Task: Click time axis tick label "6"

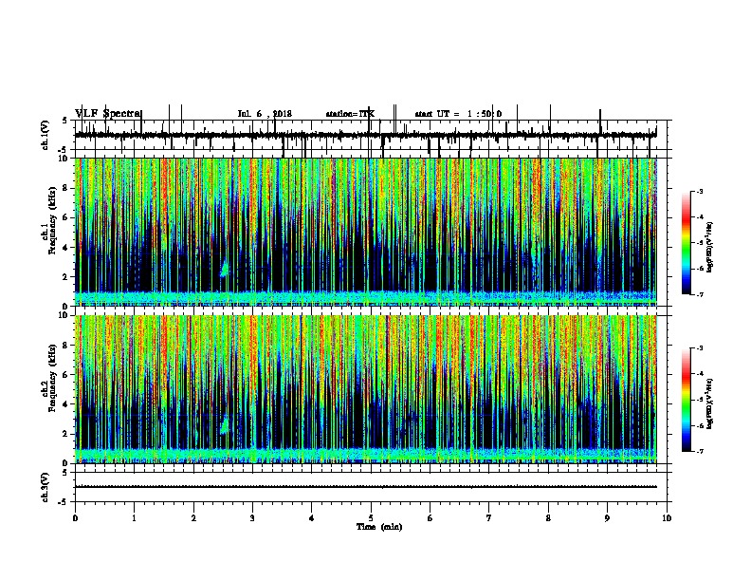Action: [x=430, y=518]
